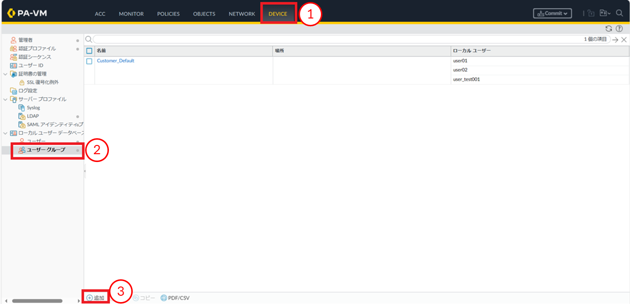Click sidebar scrollbar left arrow
The image size is (630, 304).
coord(5,301)
